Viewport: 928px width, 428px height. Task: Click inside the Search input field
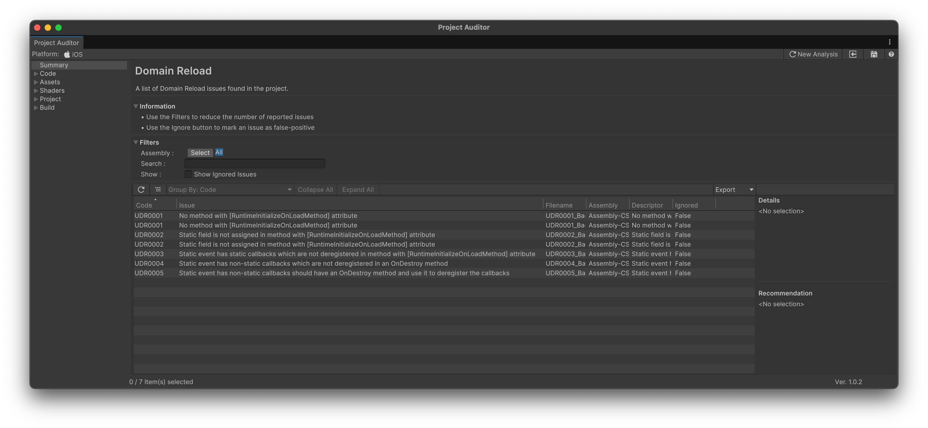[254, 164]
